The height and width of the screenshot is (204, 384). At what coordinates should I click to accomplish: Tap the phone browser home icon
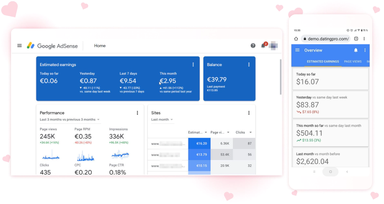296,39
